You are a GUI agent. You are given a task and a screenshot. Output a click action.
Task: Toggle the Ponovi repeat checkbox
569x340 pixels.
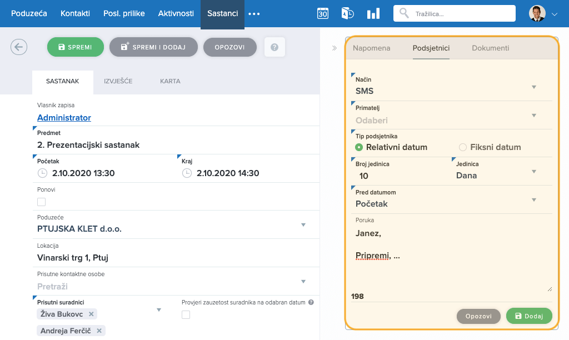(41, 202)
